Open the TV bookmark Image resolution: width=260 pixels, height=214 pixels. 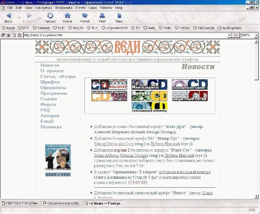(136, 28)
